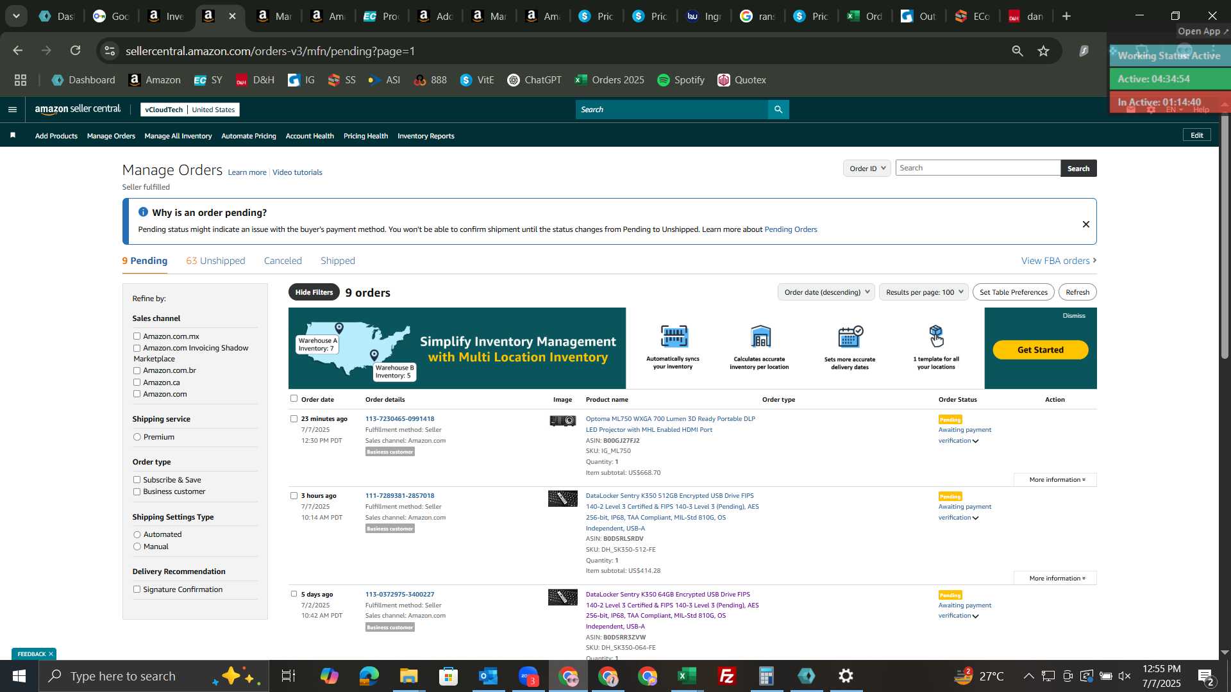Open Account Health menu item
This screenshot has height=692, width=1231.
click(x=310, y=136)
